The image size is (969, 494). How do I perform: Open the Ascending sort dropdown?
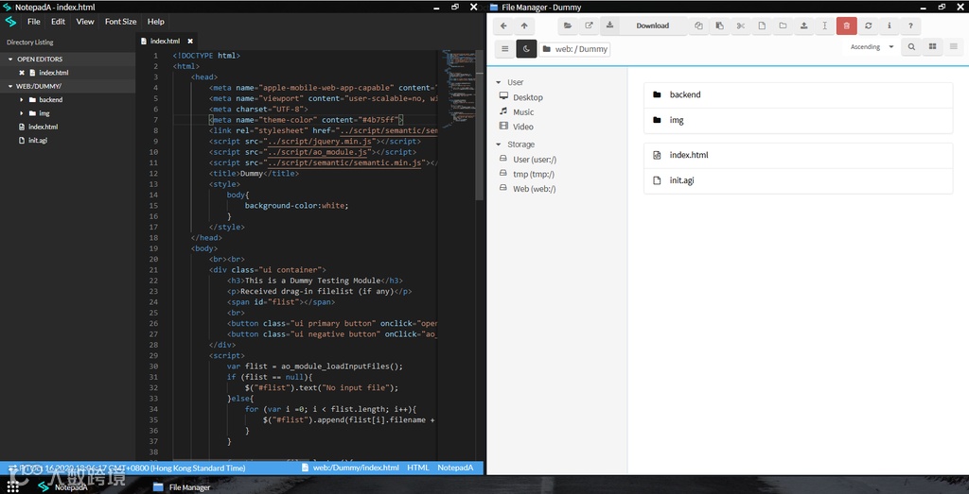tap(872, 47)
